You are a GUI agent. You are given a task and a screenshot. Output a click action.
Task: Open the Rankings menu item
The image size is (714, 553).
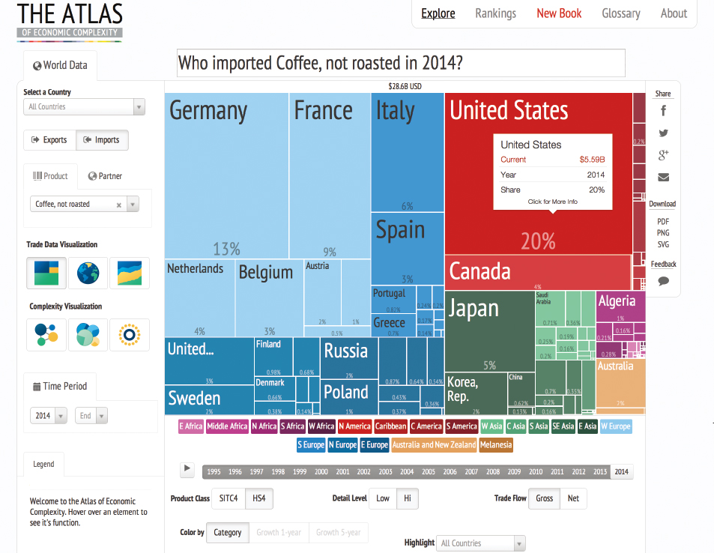tap(495, 13)
